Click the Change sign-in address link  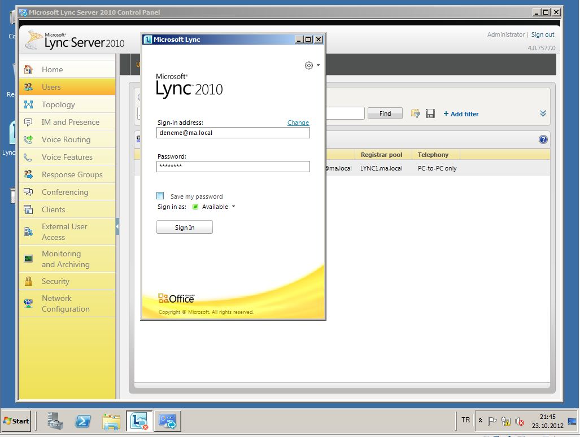tap(298, 123)
